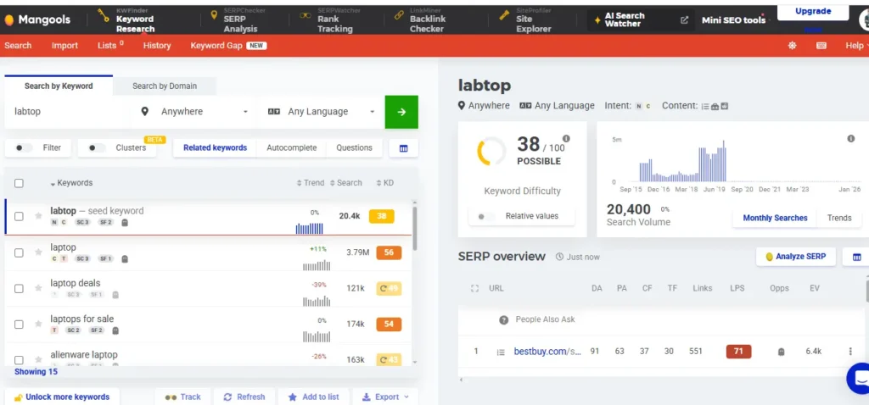Viewport: 869px width, 405px height.
Task: Toggle the Clusters switch
Action: 97,147
